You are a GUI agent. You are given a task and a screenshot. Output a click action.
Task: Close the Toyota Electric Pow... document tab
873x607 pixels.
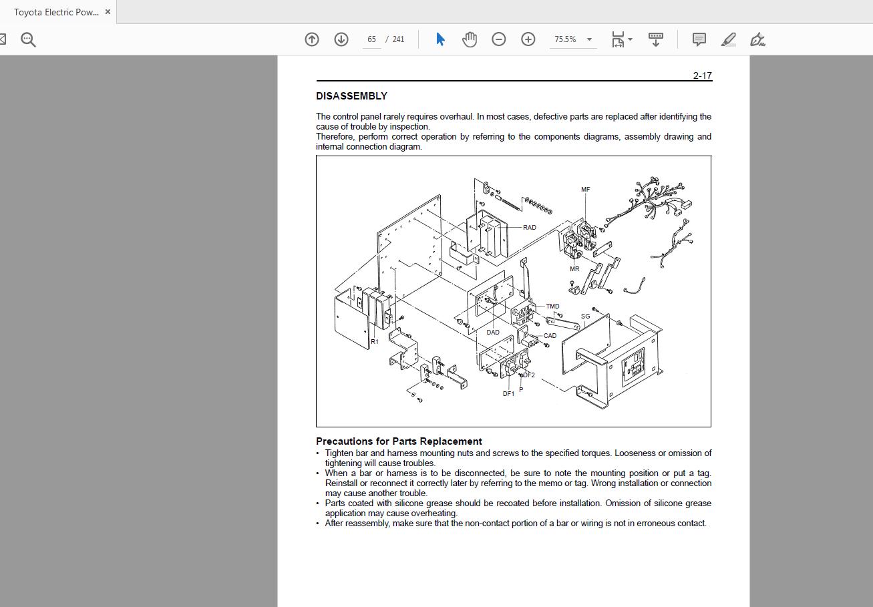pyautogui.click(x=108, y=11)
